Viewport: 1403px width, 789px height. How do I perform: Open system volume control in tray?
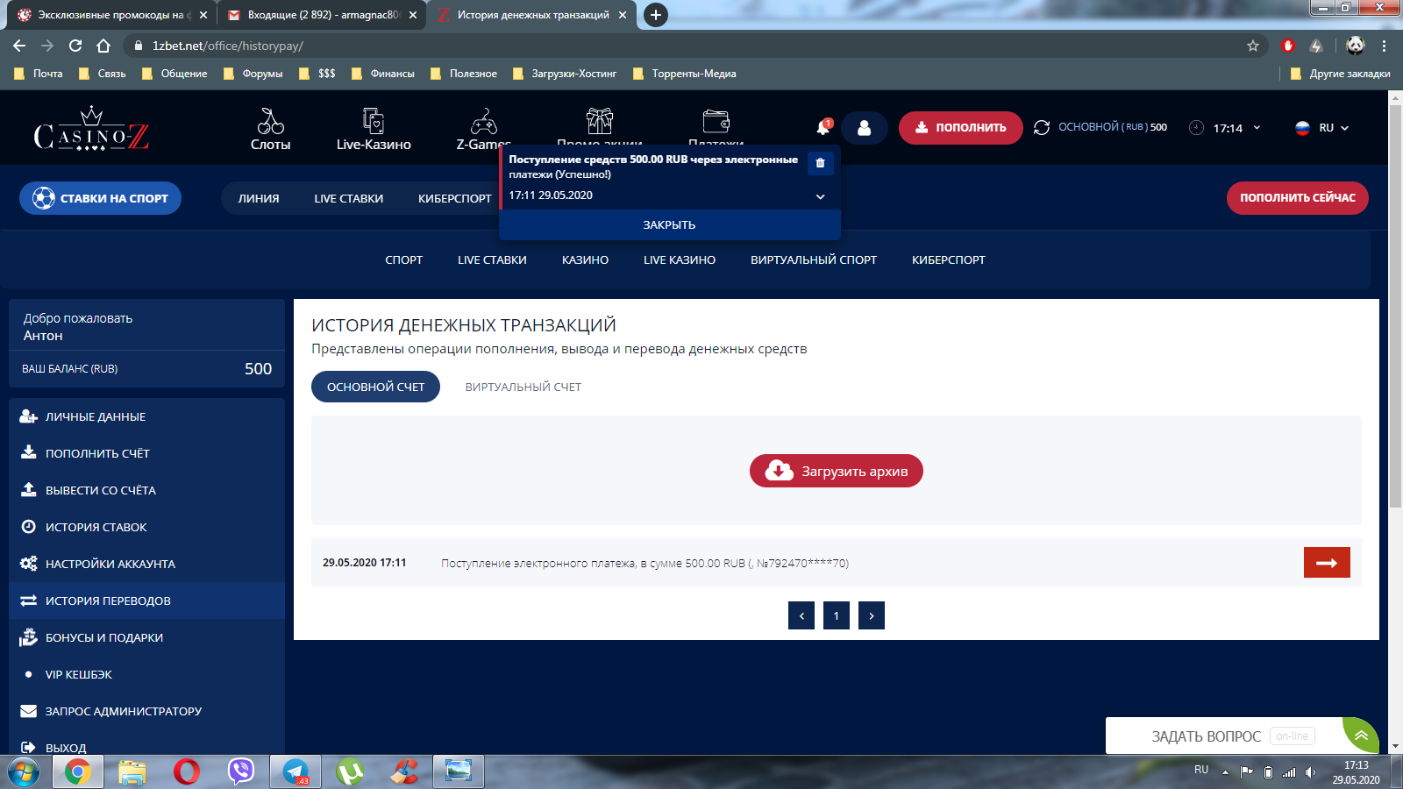click(x=1310, y=772)
